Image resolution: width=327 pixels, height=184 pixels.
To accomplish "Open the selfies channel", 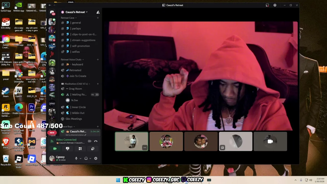I will tap(80, 52).
